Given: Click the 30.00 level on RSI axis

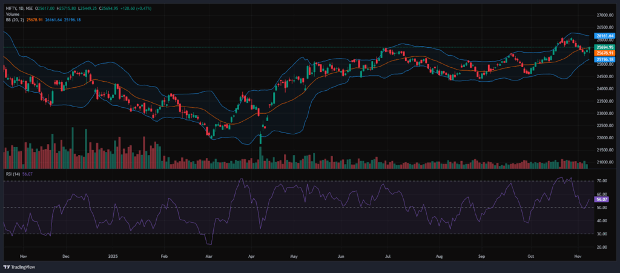Looking at the screenshot, I should (602, 234).
